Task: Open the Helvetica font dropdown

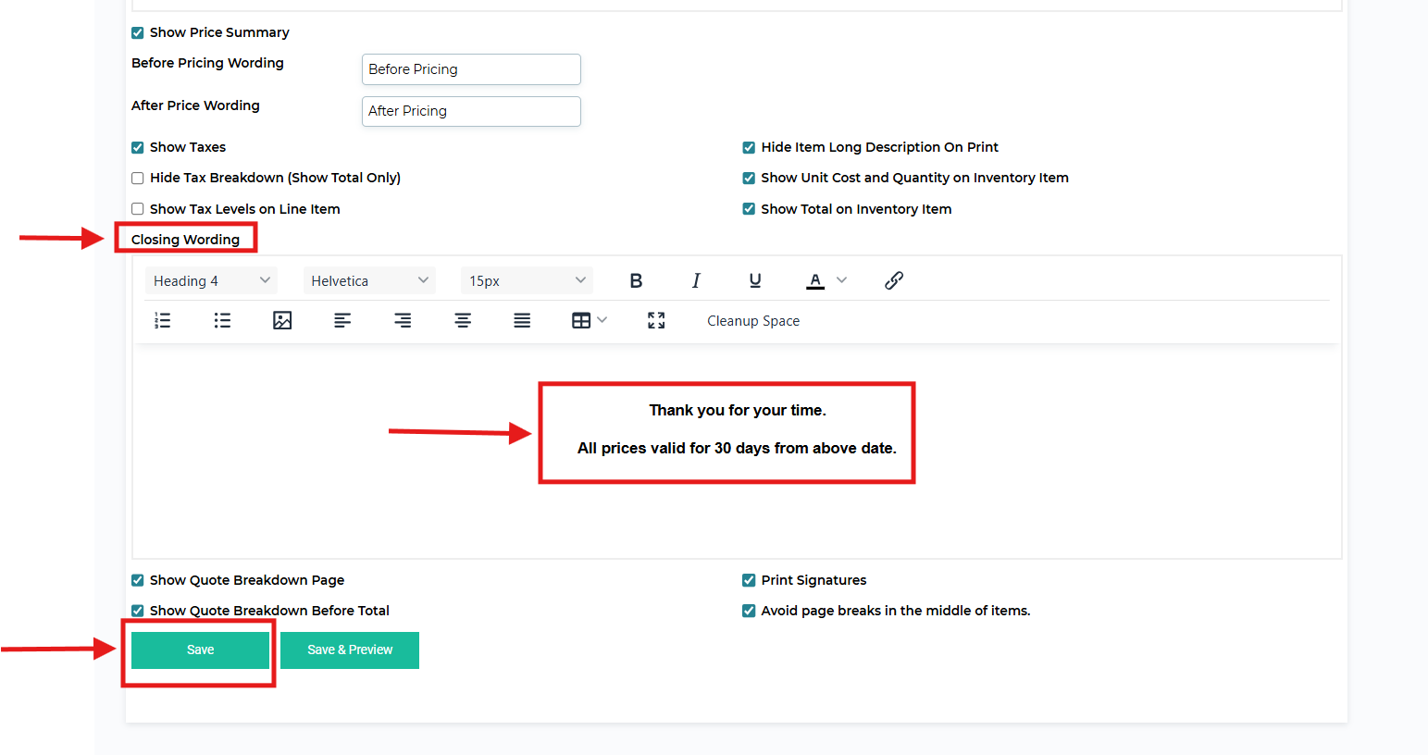Action: [x=369, y=281]
